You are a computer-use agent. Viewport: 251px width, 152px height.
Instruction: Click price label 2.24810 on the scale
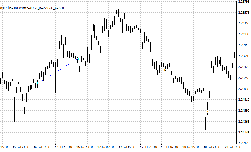pyautogui.click(x=244, y=100)
